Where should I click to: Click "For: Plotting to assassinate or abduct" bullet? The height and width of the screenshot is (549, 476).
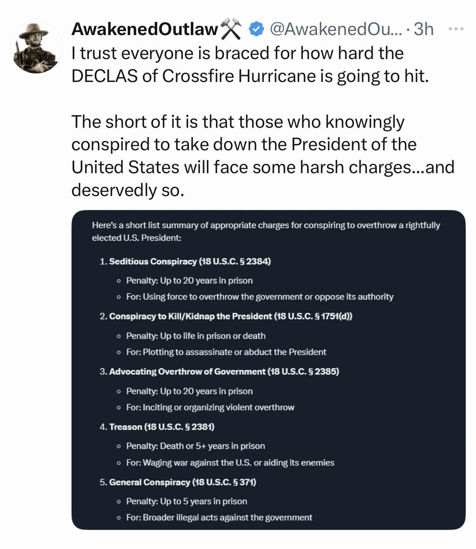click(x=226, y=352)
